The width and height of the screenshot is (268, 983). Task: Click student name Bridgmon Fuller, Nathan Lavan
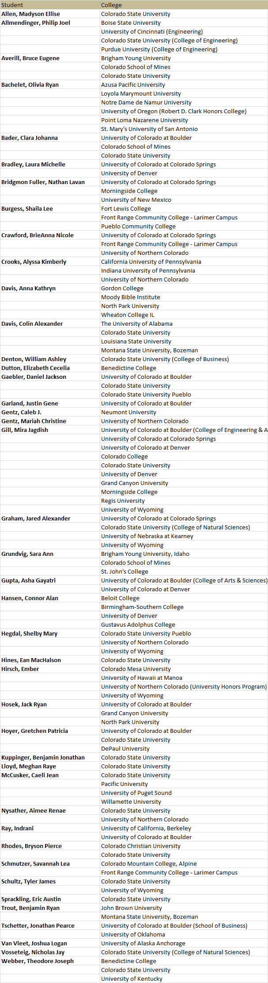(43, 182)
